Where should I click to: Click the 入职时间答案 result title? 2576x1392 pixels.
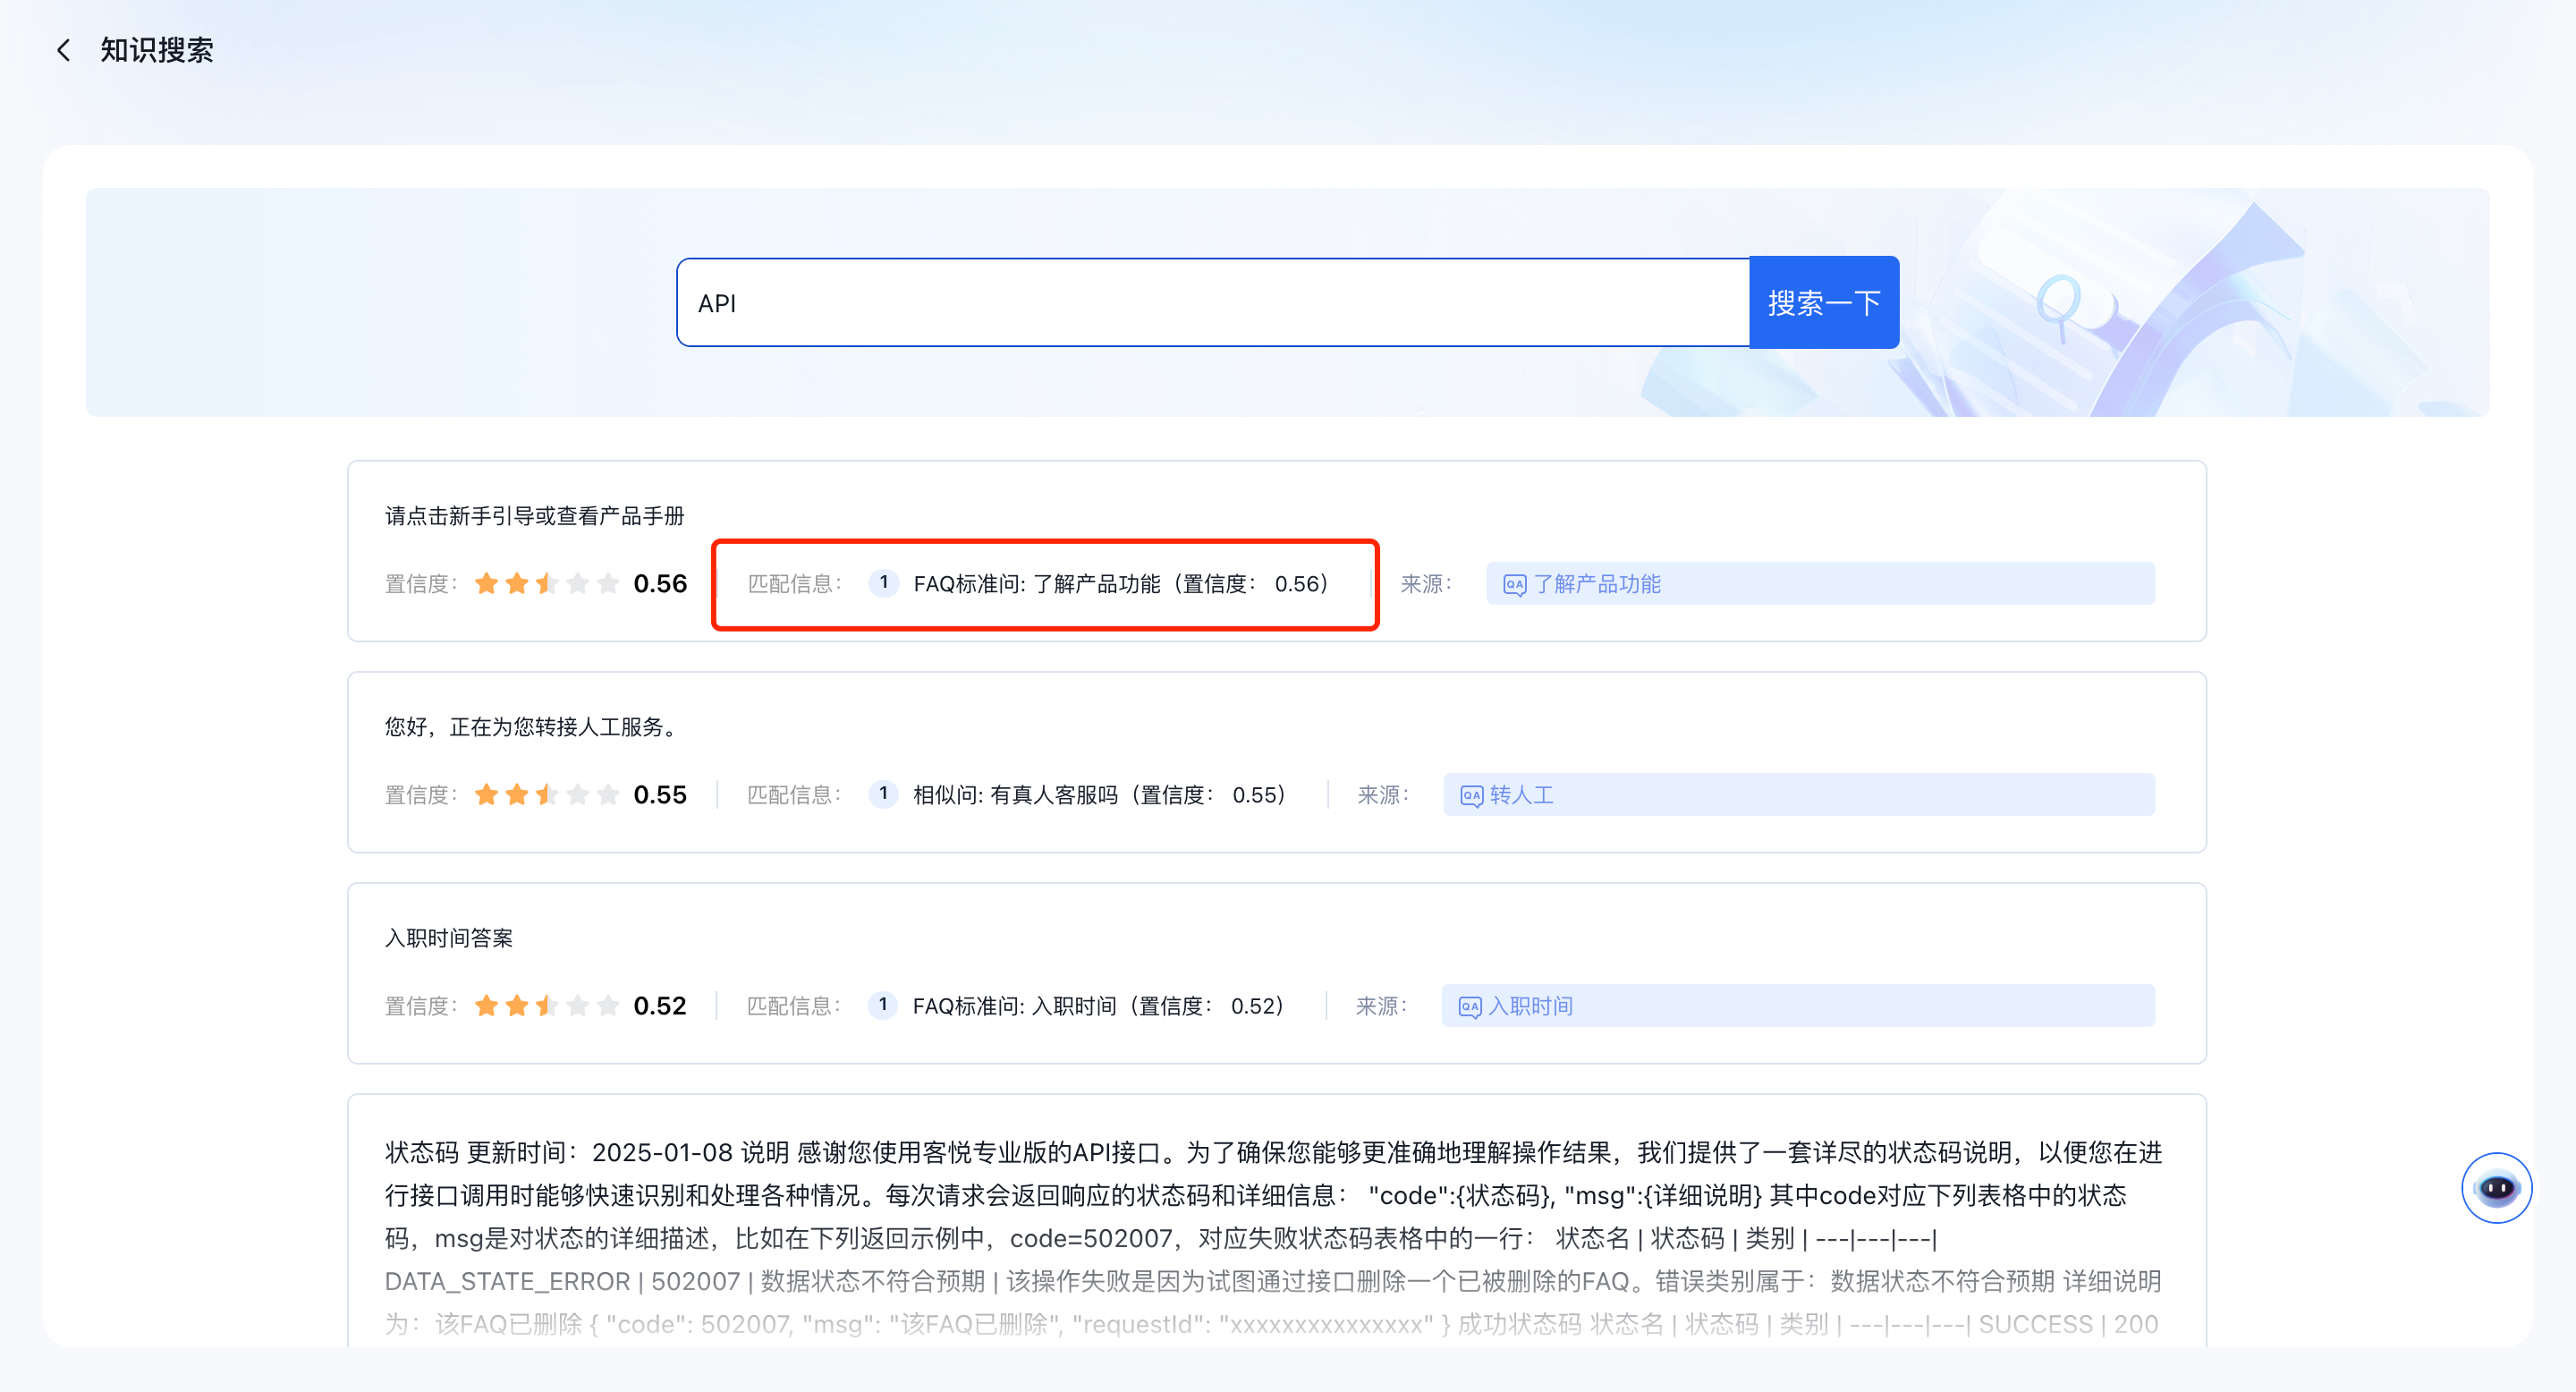(448, 938)
